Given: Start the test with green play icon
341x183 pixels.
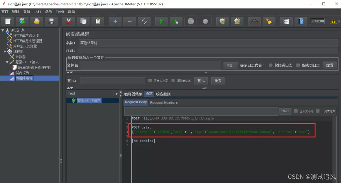Looking at the screenshot, I should (161, 21).
